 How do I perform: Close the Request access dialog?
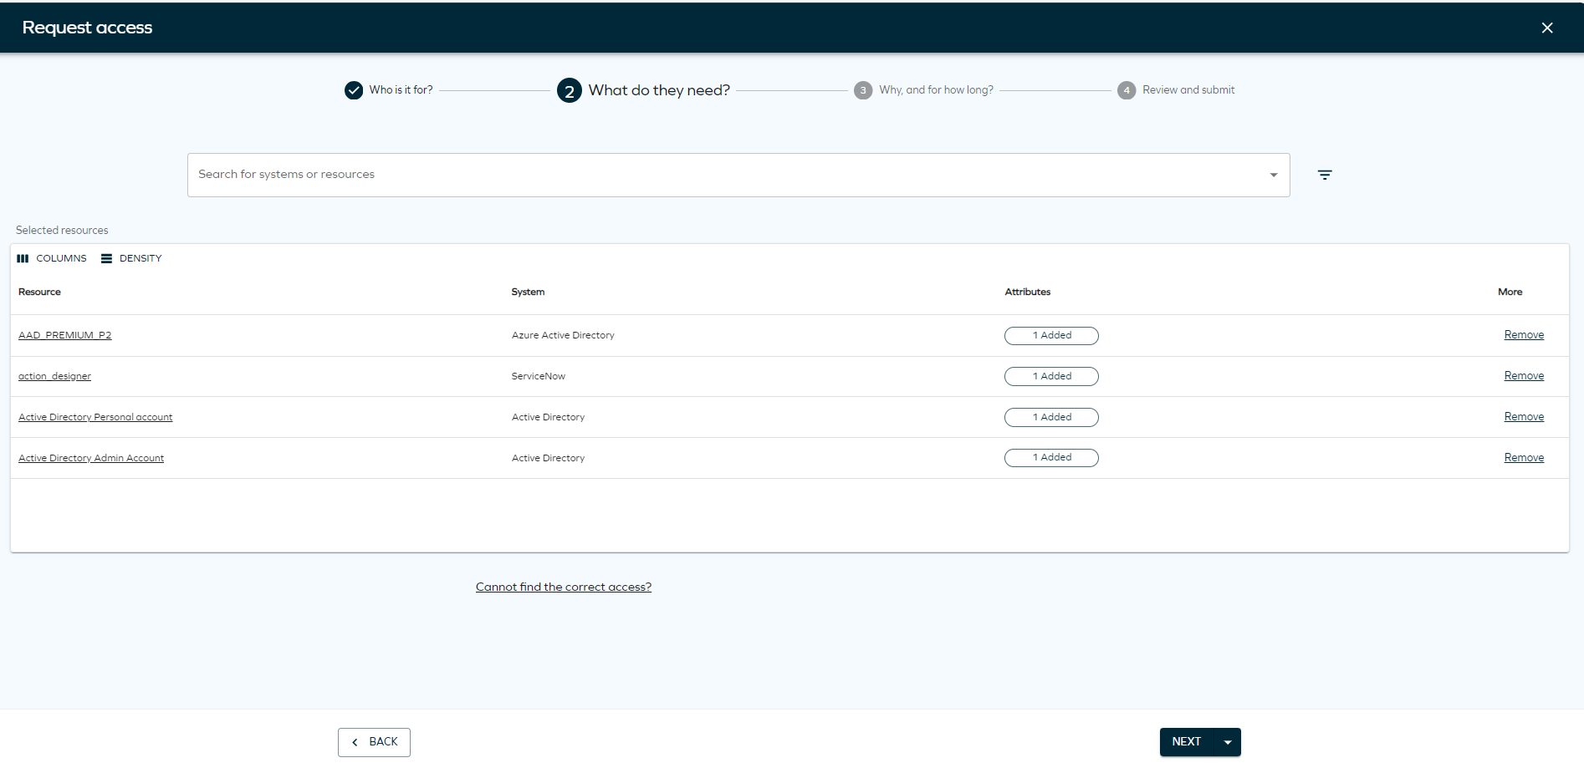[x=1547, y=28]
